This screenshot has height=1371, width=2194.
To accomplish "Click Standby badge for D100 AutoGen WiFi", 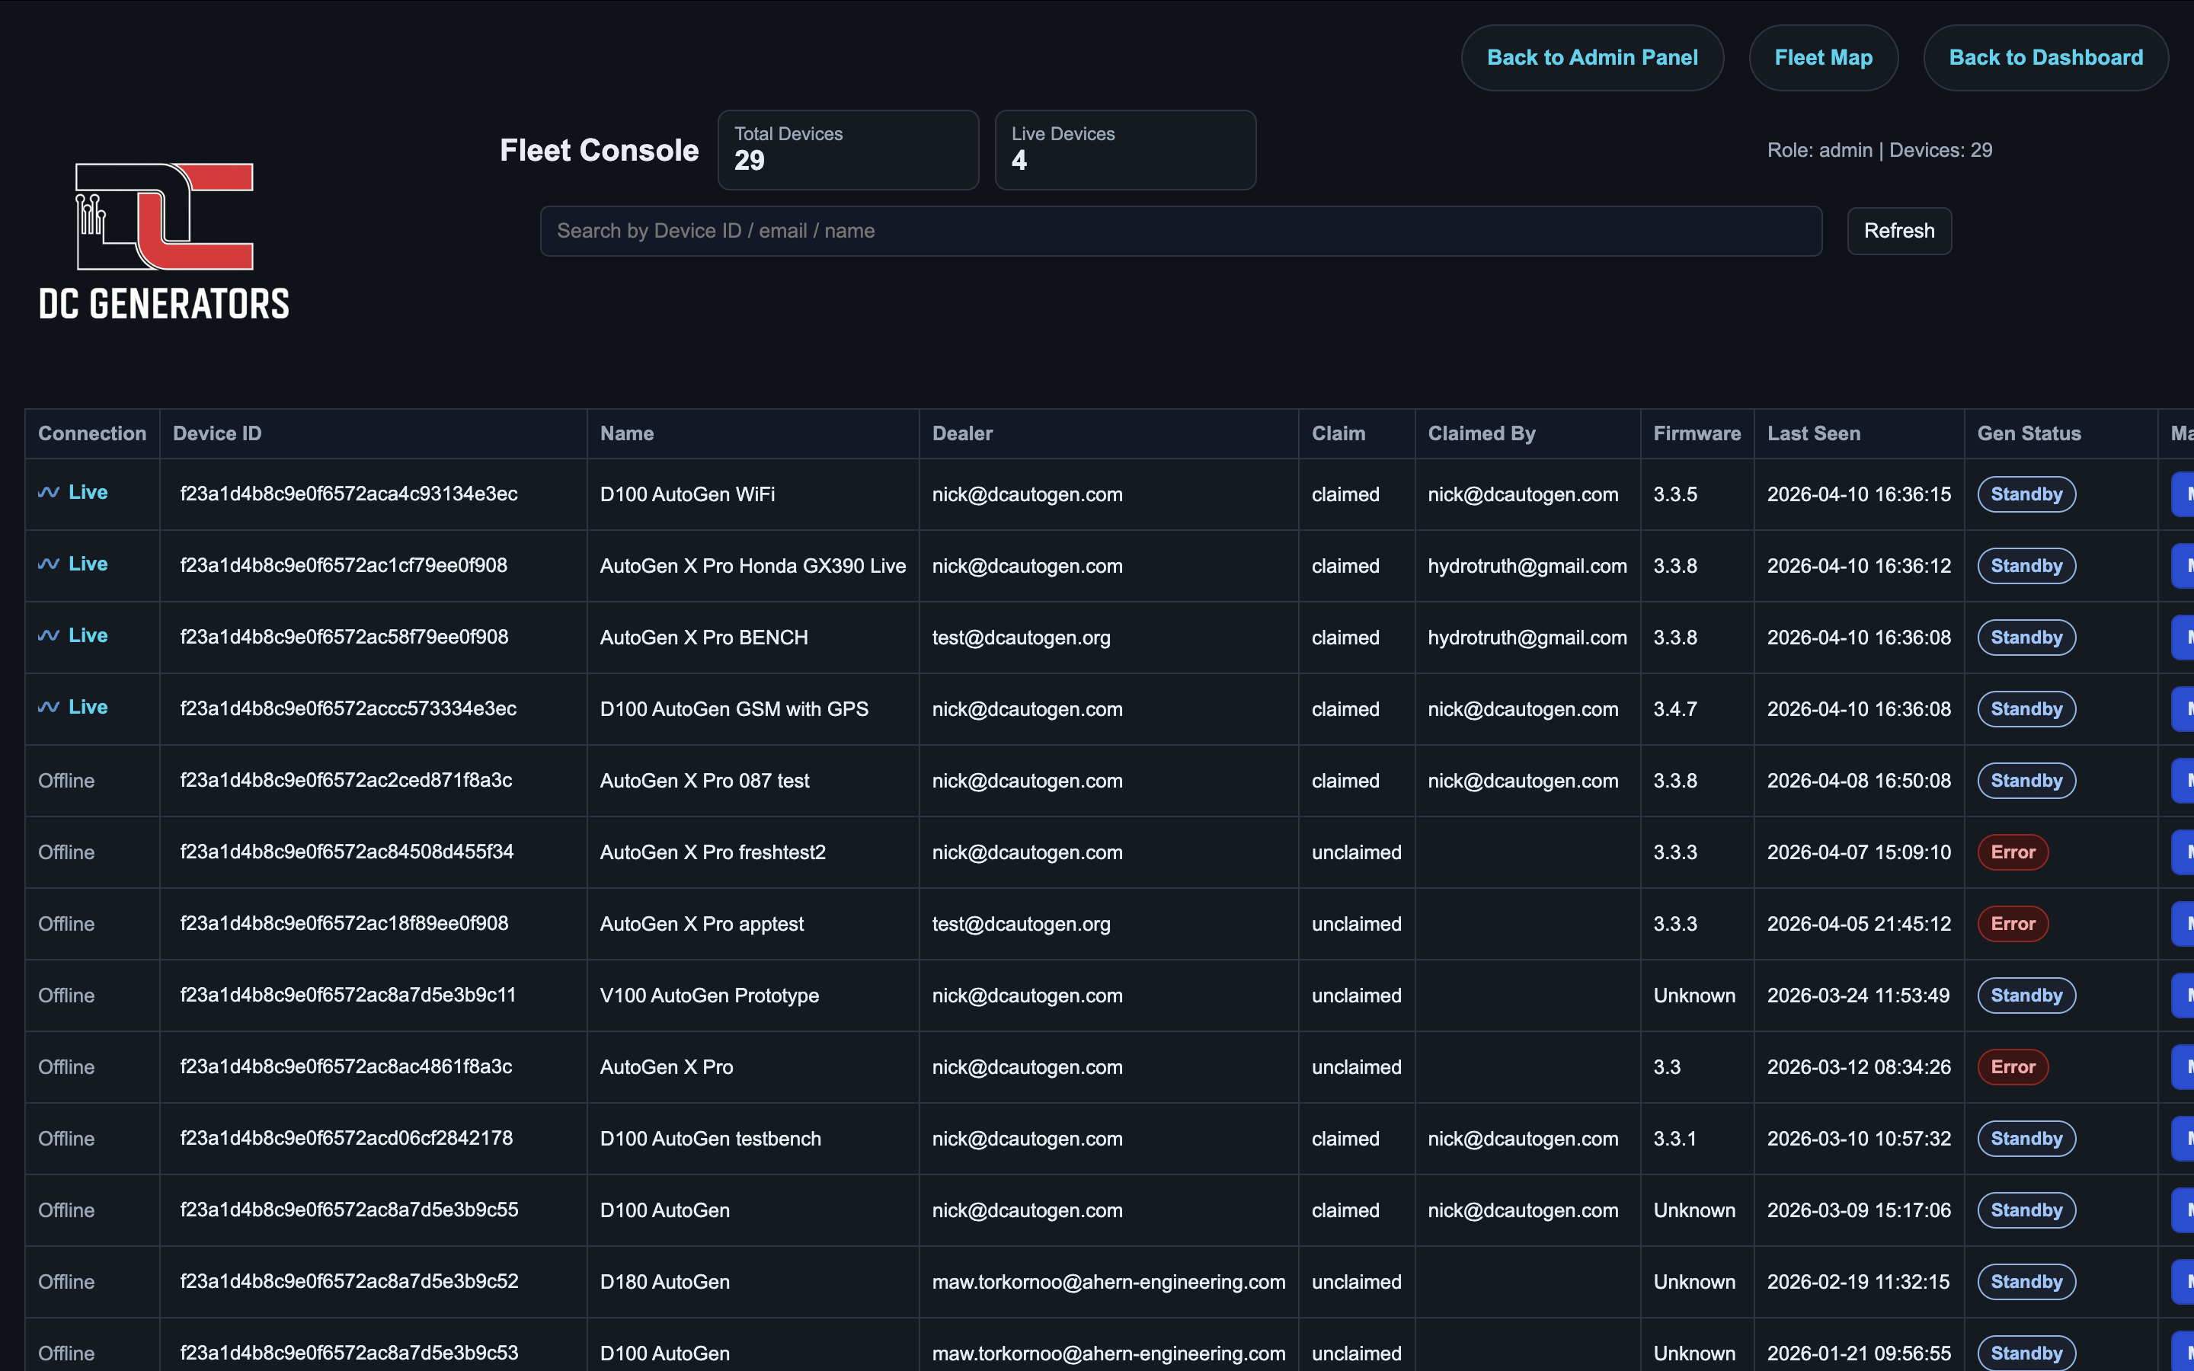I will [2026, 494].
